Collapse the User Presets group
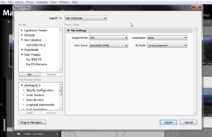 pyautogui.click(x=22, y=55)
